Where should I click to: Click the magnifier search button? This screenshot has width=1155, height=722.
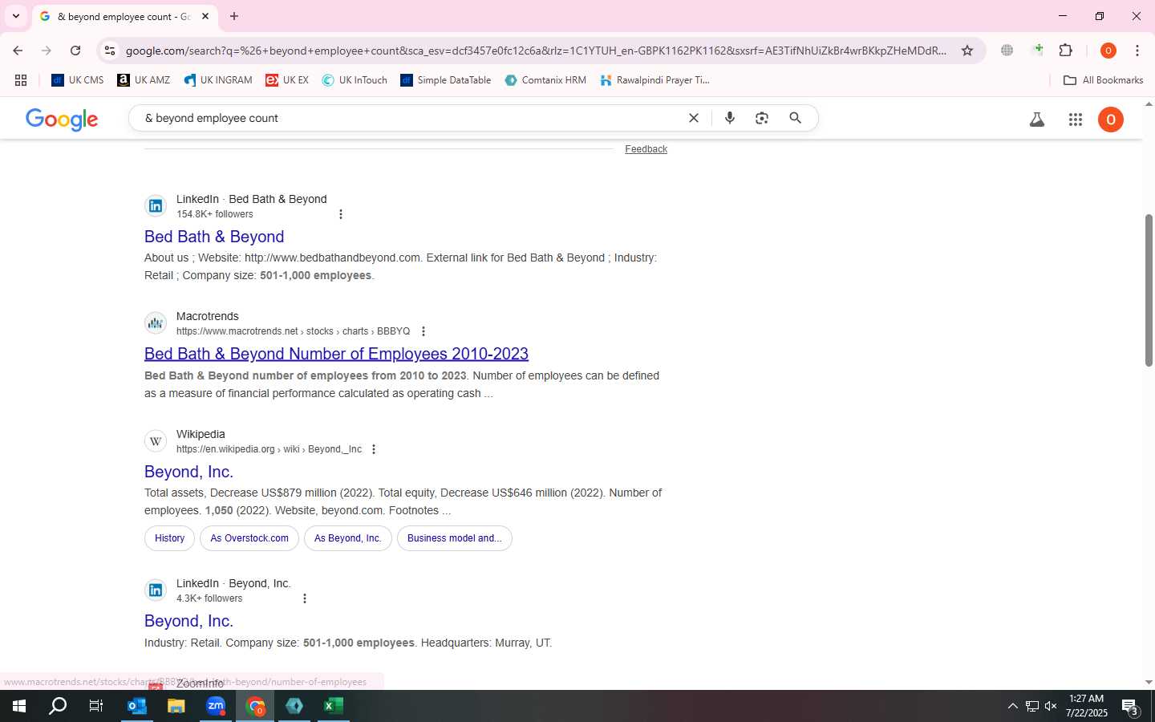(x=796, y=118)
